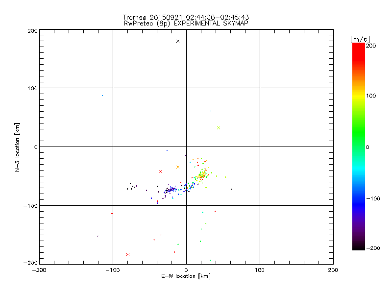The image size is (392, 294).
Task: Click the '100' label on the colorbar
Action: click(371, 96)
